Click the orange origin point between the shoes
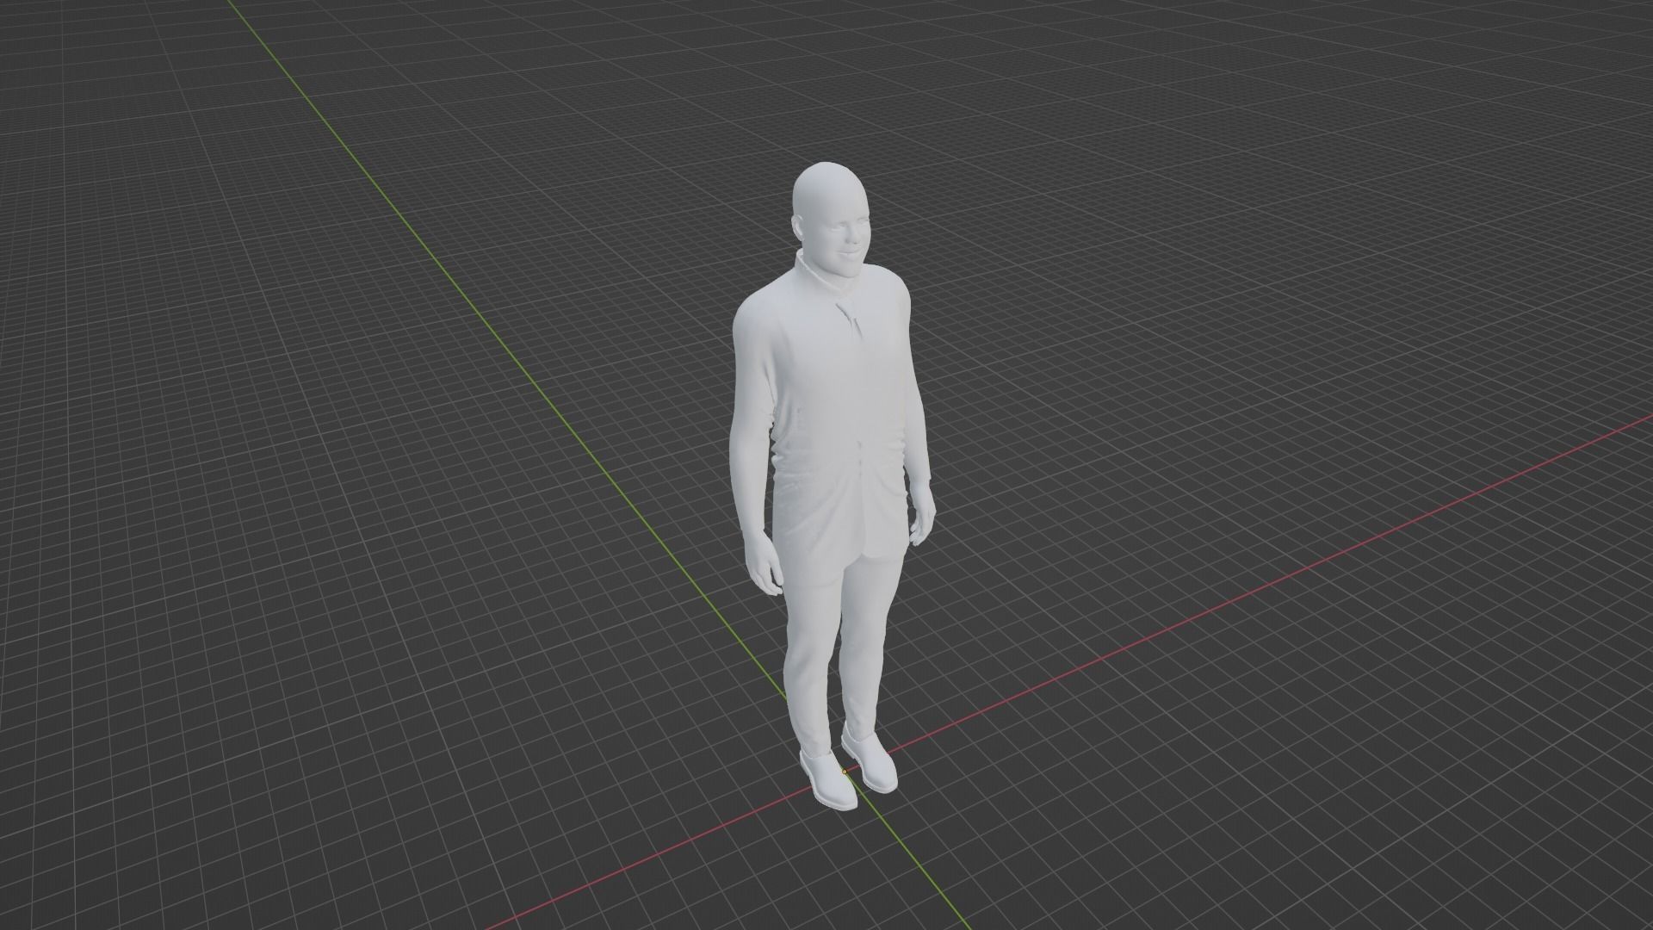This screenshot has width=1653, height=930. [x=844, y=772]
